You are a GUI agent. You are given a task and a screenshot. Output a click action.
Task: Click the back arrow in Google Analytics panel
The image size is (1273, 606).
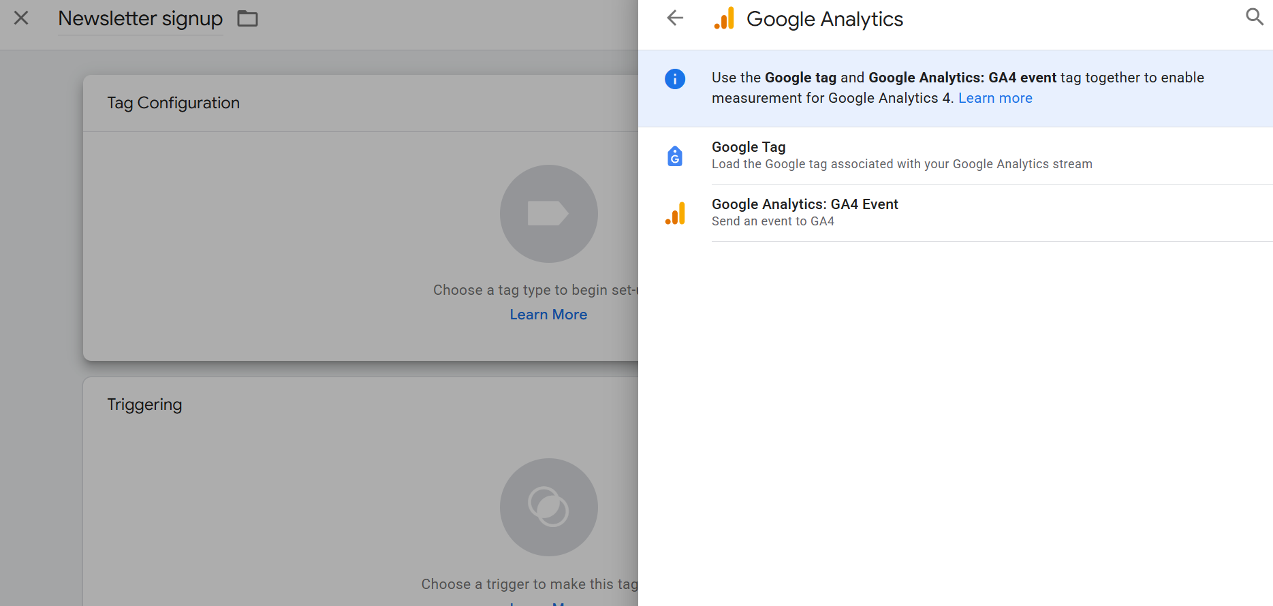coord(675,18)
